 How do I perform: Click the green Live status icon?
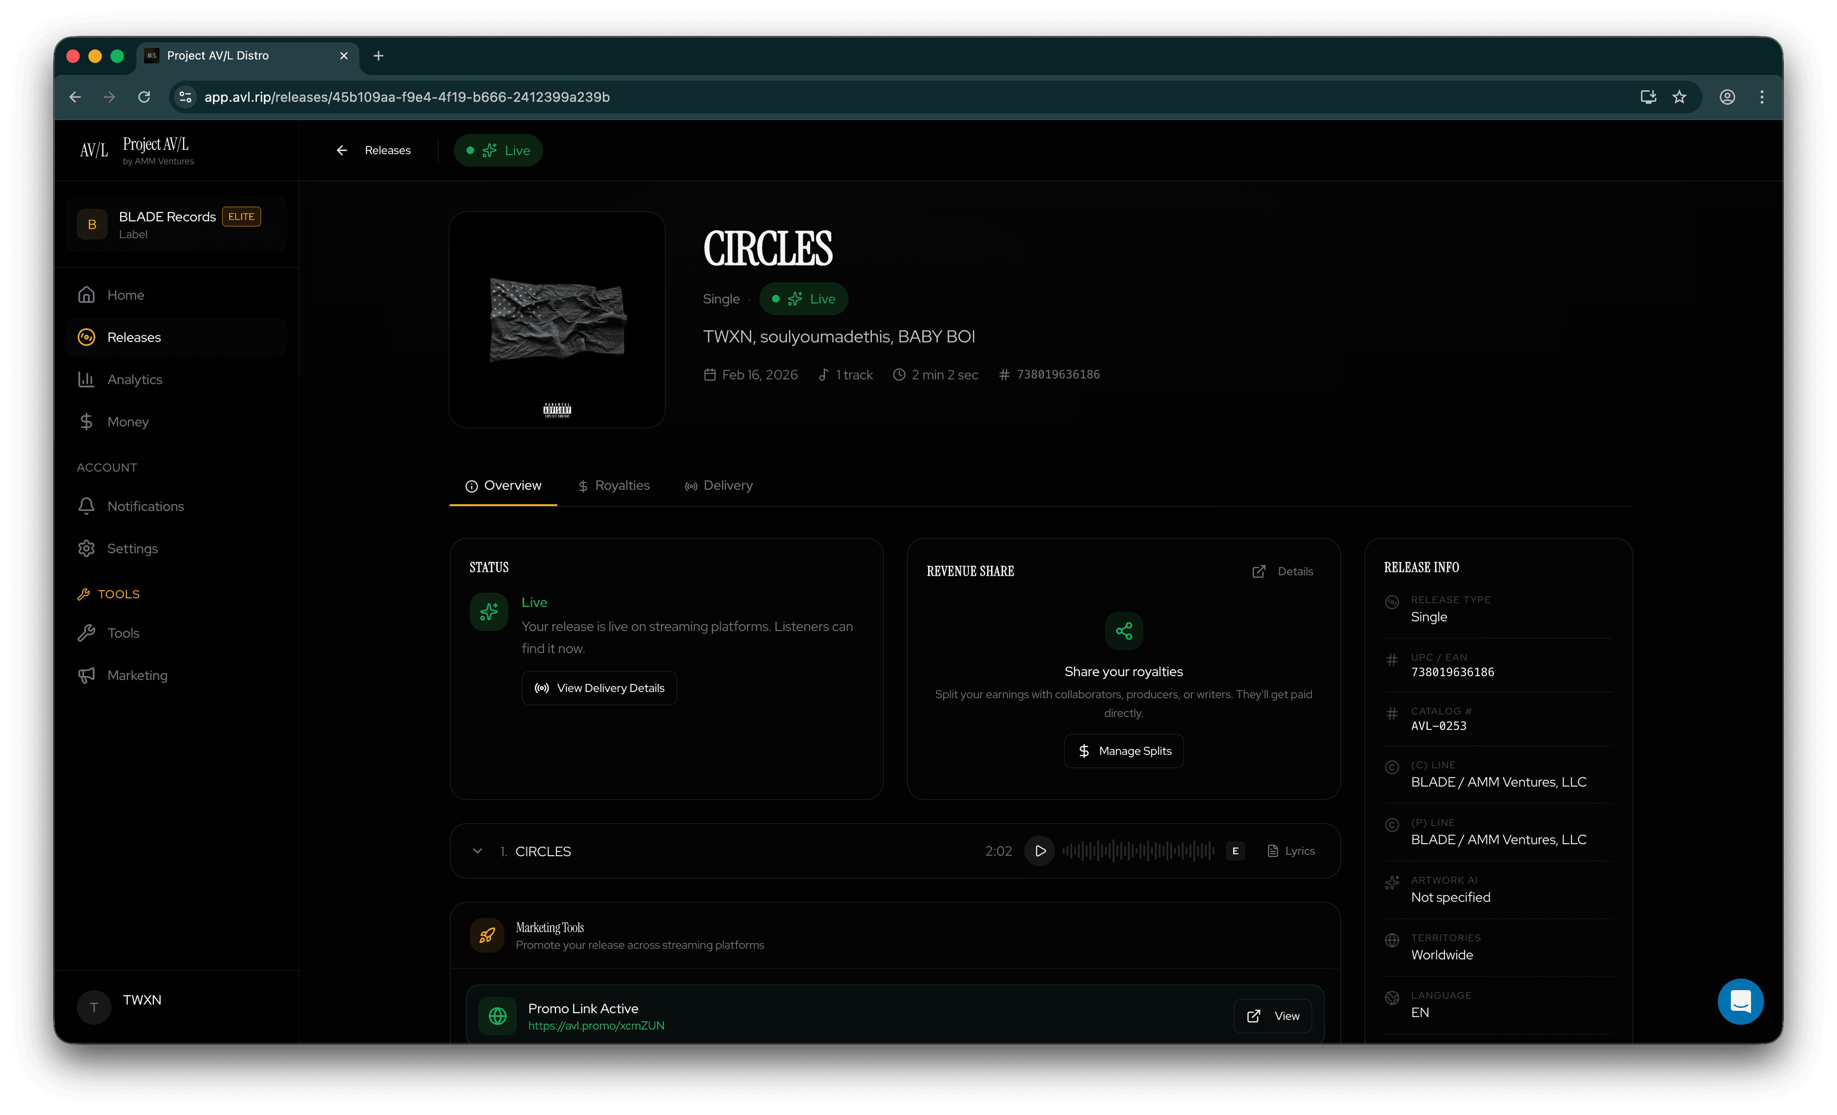point(489,612)
